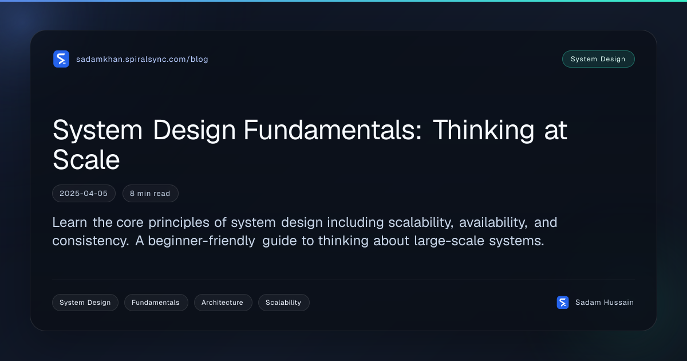Select the System Design tag in the footer

coord(85,303)
